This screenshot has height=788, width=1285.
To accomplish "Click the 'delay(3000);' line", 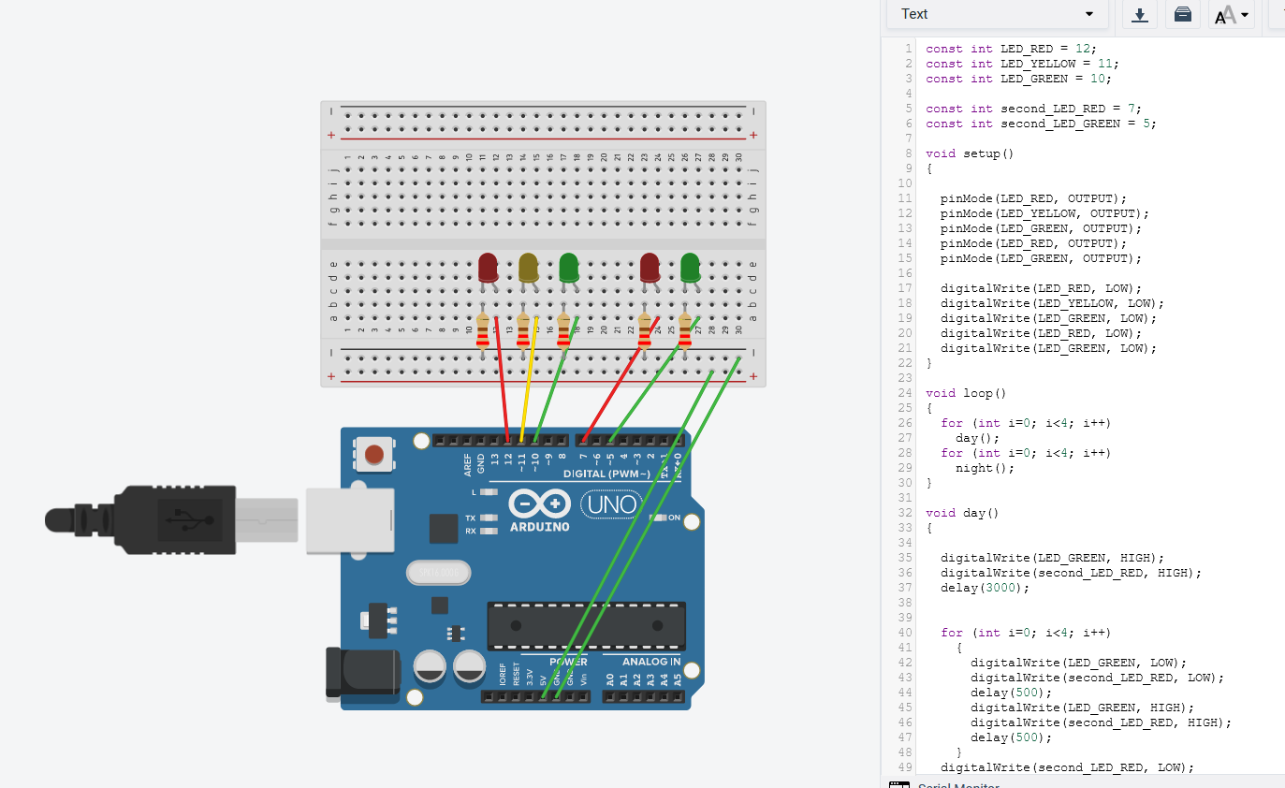I will [x=985, y=588].
